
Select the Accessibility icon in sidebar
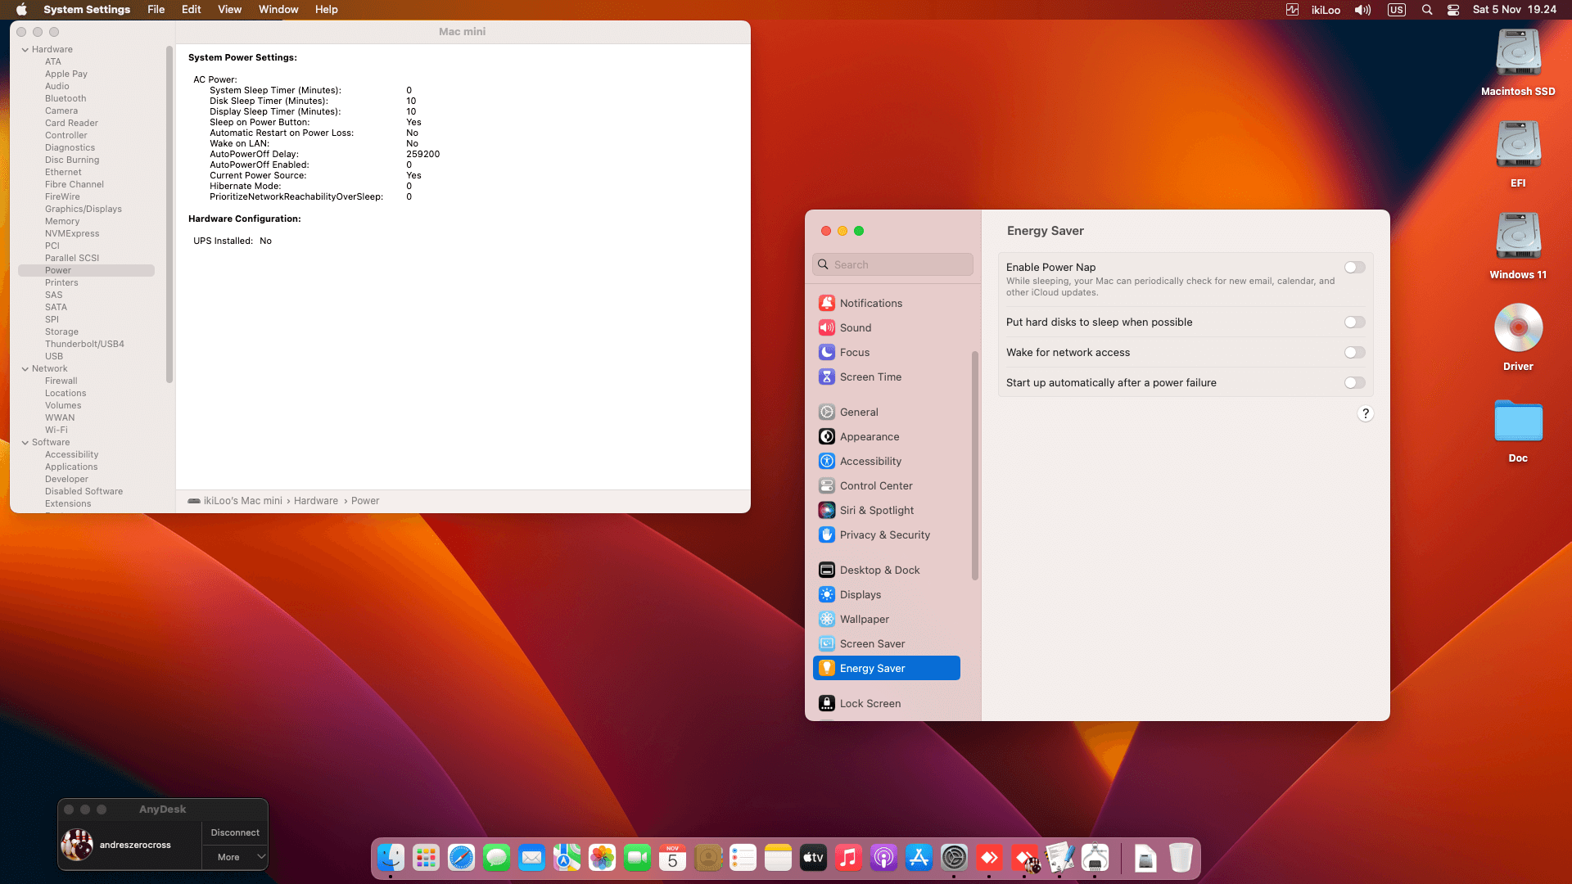coord(827,461)
